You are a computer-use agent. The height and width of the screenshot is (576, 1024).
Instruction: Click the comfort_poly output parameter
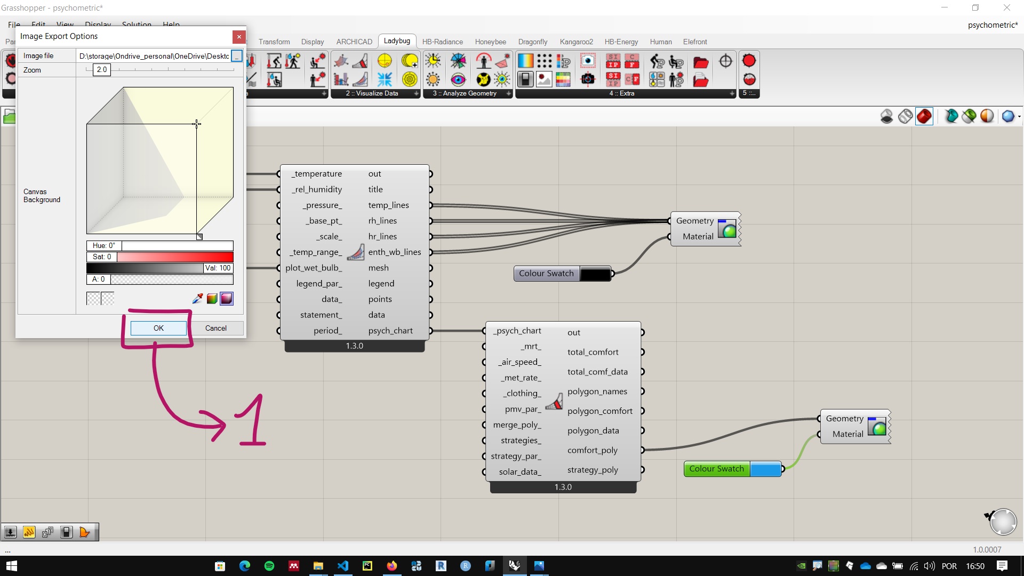(x=593, y=450)
